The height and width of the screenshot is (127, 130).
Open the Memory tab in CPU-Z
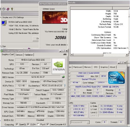[88, 67]
